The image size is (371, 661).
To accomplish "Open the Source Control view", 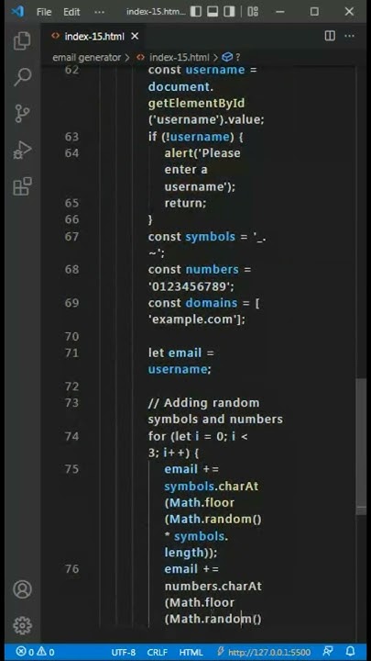I will [x=22, y=114].
